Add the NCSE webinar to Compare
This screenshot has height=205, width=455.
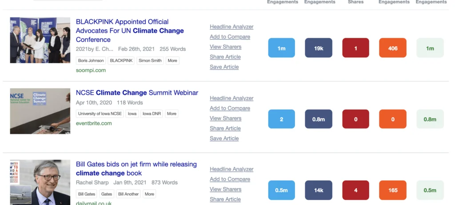coord(230,109)
